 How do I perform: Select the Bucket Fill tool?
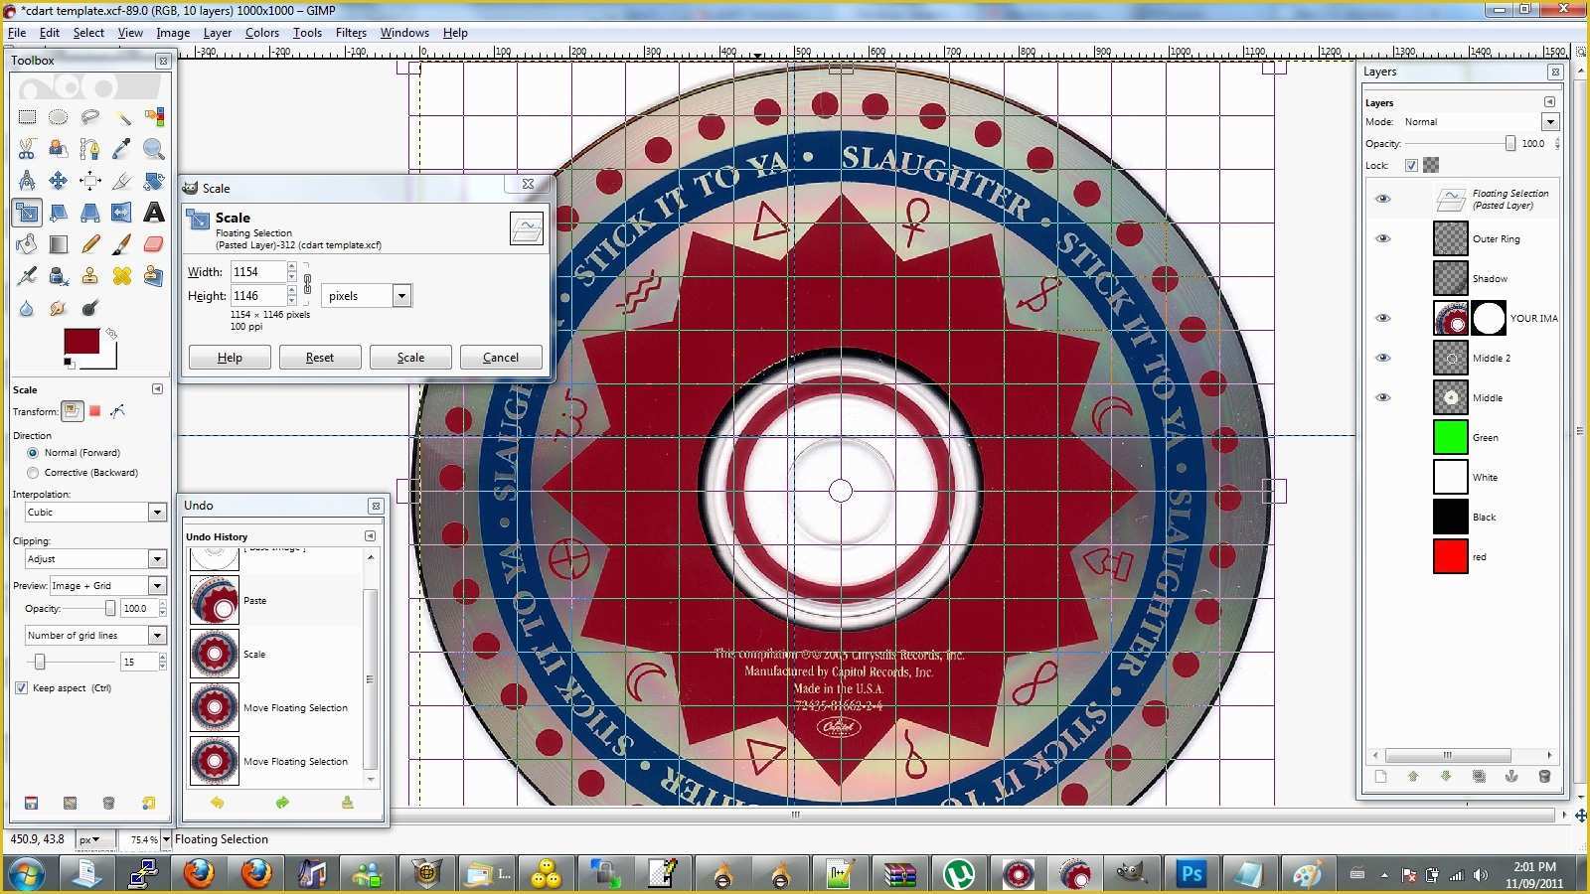click(27, 244)
